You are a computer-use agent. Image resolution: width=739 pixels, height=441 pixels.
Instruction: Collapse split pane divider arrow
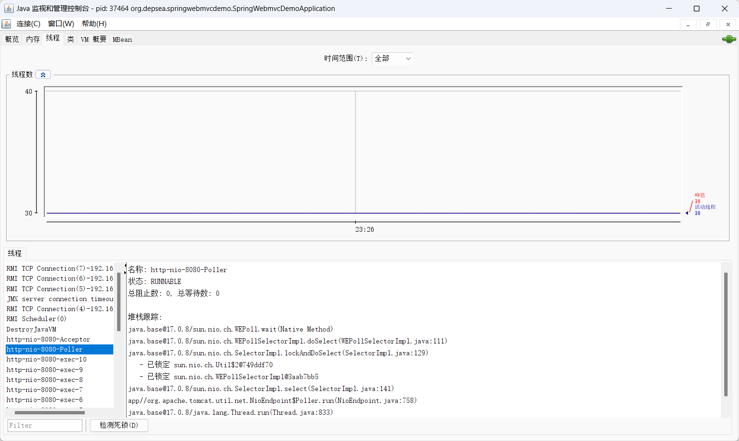(126, 266)
